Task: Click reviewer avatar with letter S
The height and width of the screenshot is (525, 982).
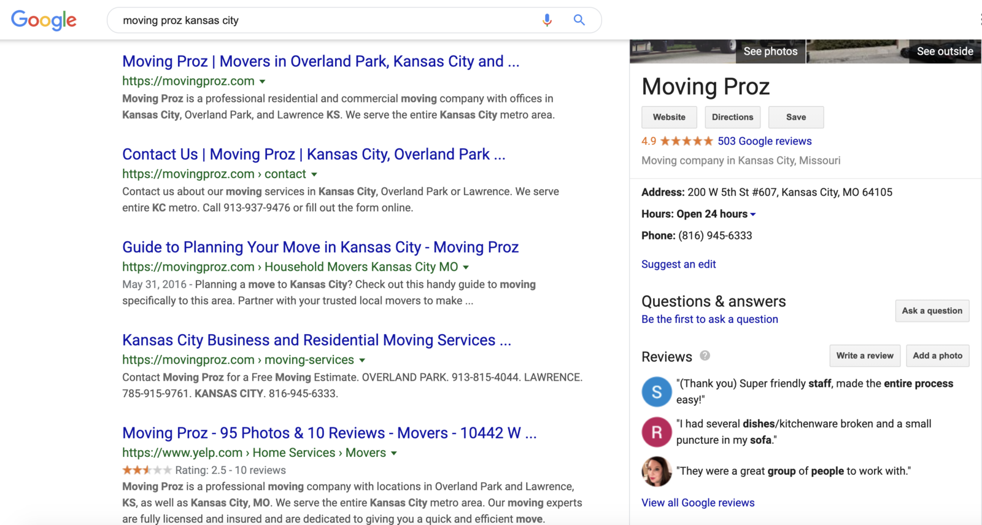Action: [657, 392]
